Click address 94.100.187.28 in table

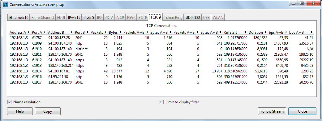59,38
